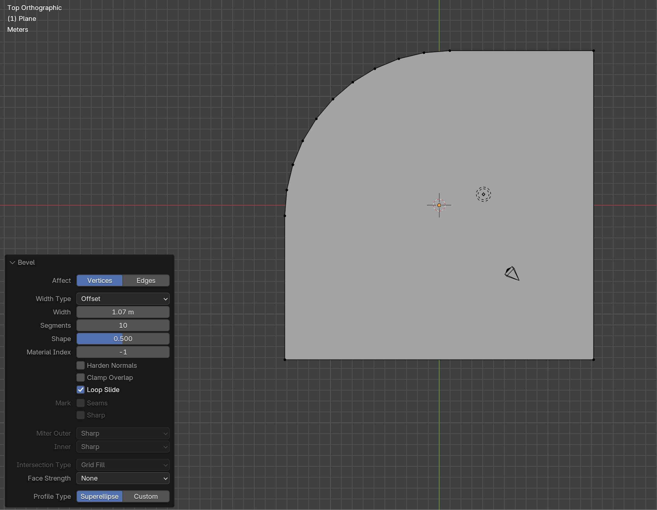Disable the Loop Slide checkbox
This screenshot has width=657, height=510.
point(81,390)
